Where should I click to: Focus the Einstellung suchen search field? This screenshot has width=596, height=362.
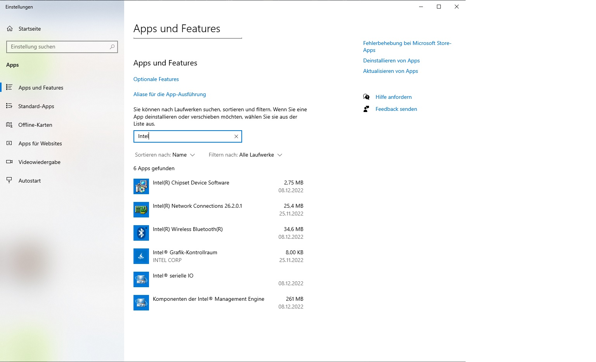point(62,47)
